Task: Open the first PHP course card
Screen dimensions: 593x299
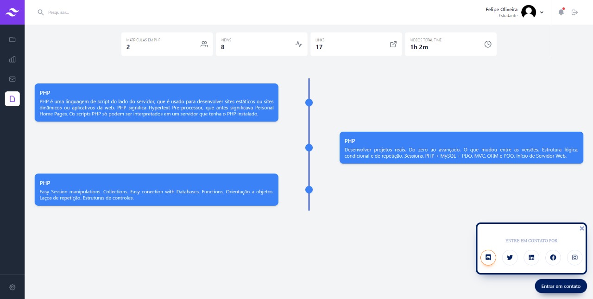Action: click(156, 102)
